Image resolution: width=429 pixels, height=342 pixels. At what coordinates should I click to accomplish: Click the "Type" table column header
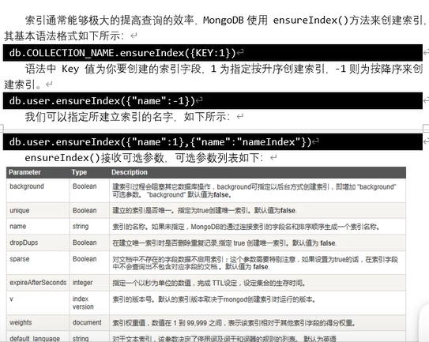click(79, 172)
